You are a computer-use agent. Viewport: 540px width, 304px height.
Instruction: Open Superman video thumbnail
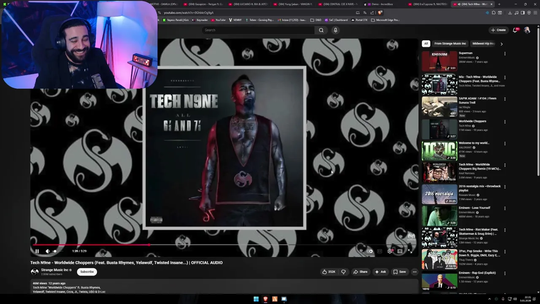(439, 61)
